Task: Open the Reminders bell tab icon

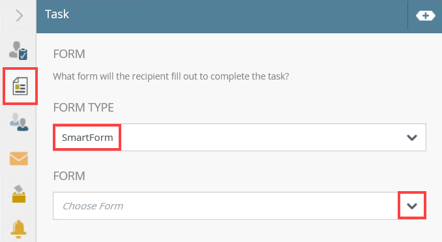Action: [x=19, y=229]
